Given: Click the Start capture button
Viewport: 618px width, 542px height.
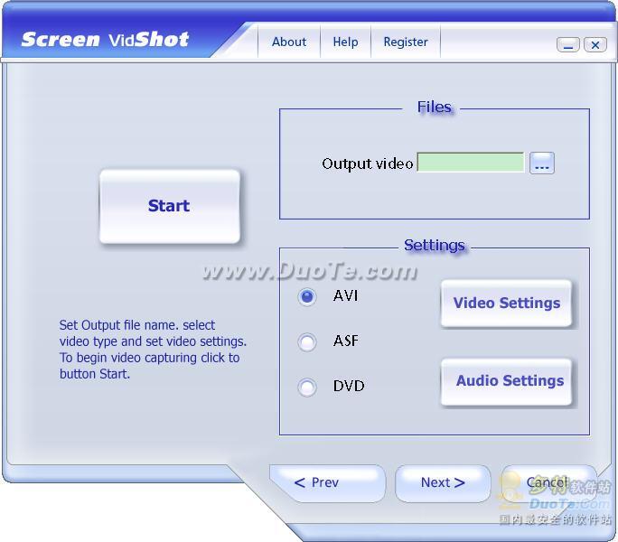Looking at the screenshot, I should click(170, 206).
